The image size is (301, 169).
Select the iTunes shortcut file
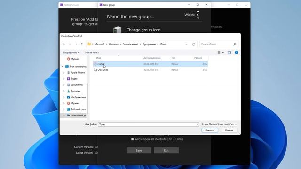tap(150, 64)
